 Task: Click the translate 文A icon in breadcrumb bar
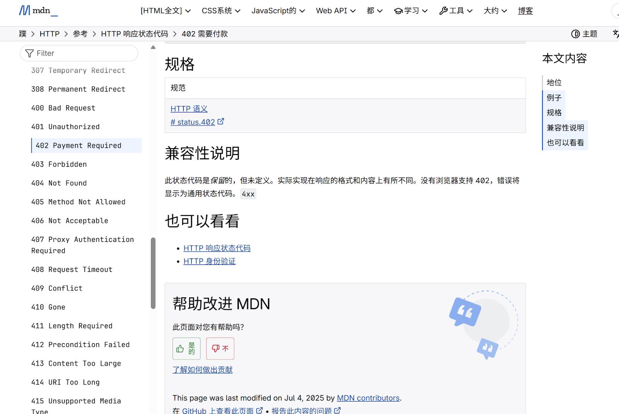(x=616, y=34)
